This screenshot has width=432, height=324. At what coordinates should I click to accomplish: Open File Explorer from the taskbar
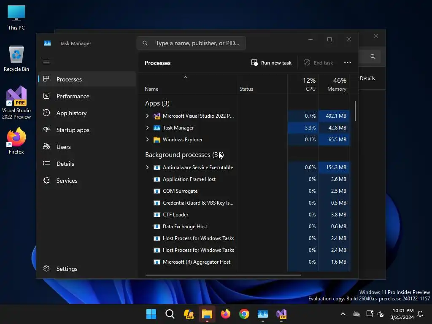click(x=207, y=314)
